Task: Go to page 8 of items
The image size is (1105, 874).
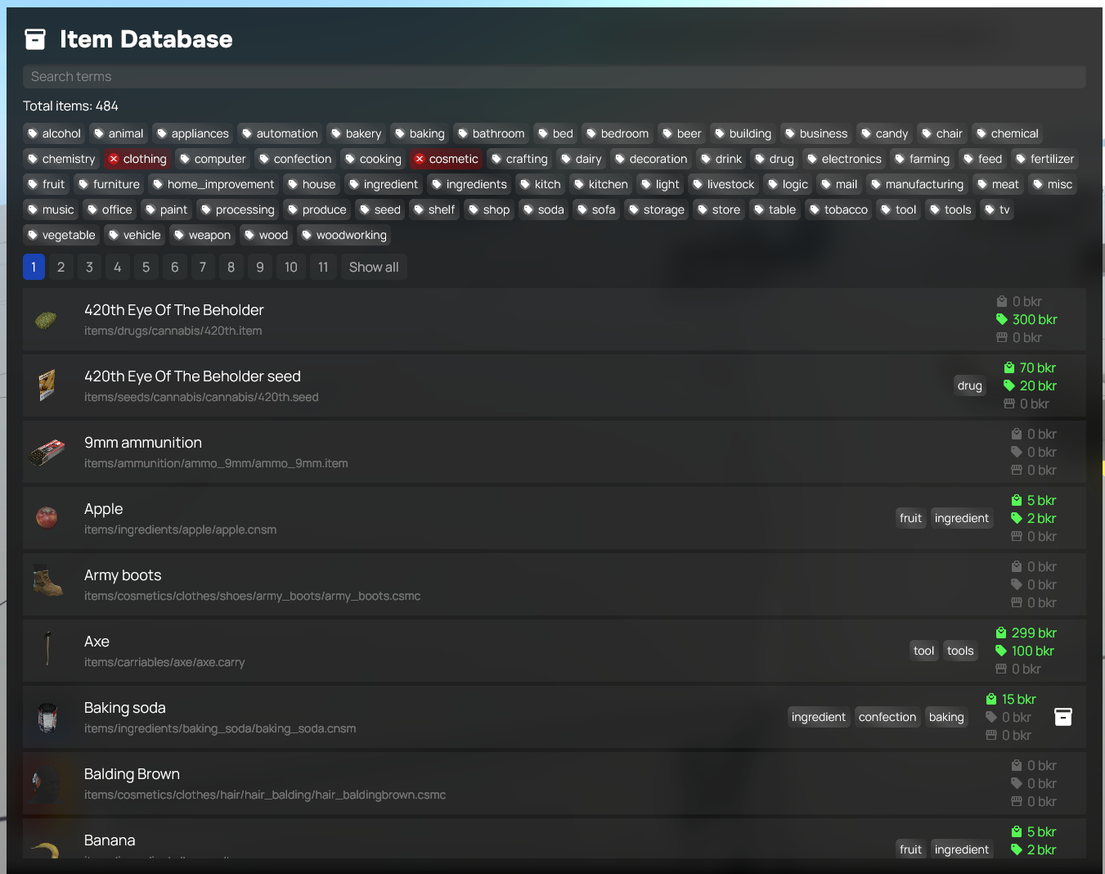Action: tap(231, 267)
